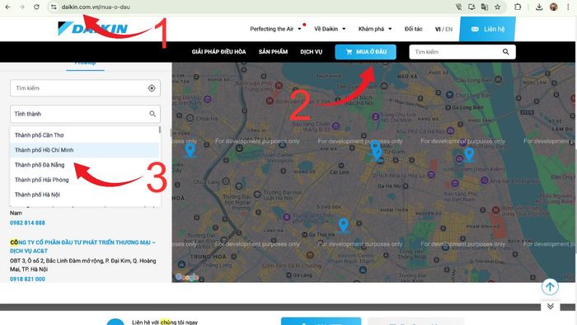Click the Liên hệ contact button
This screenshot has width=577, height=325.
coord(487,29)
